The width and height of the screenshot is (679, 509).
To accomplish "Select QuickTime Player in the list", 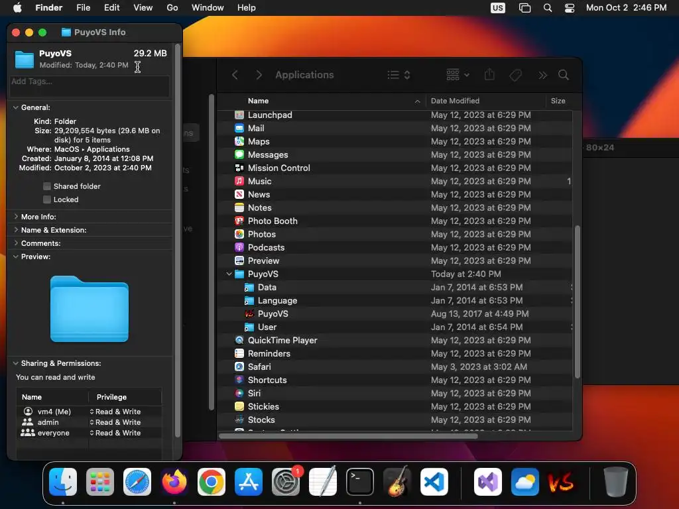I will (395, 340).
